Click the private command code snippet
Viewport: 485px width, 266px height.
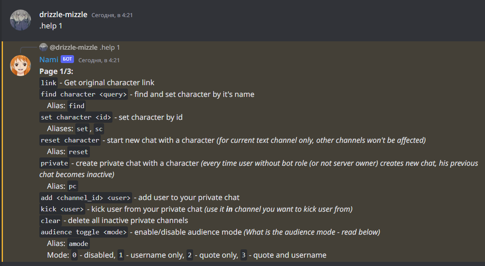click(54, 163)
